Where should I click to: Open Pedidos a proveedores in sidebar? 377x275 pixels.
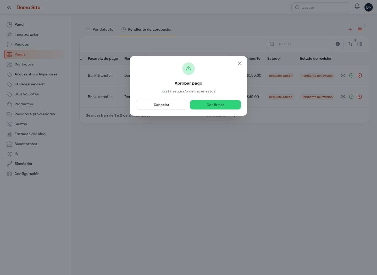click(34, 114)
